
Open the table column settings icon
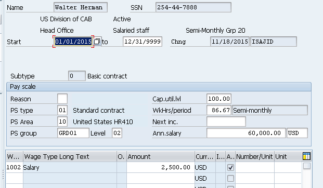coord(306,156)
